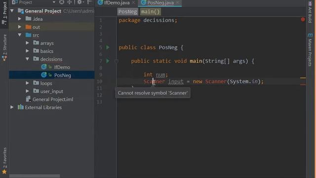
Task: Click the Favorites star icon
Action: (x=4, y=172)
